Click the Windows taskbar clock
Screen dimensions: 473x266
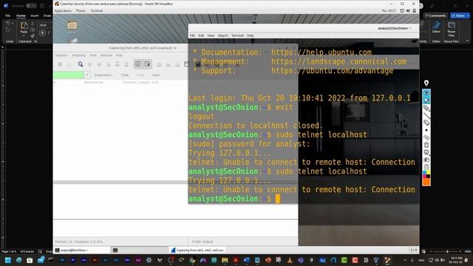click(x=455, y=260)
